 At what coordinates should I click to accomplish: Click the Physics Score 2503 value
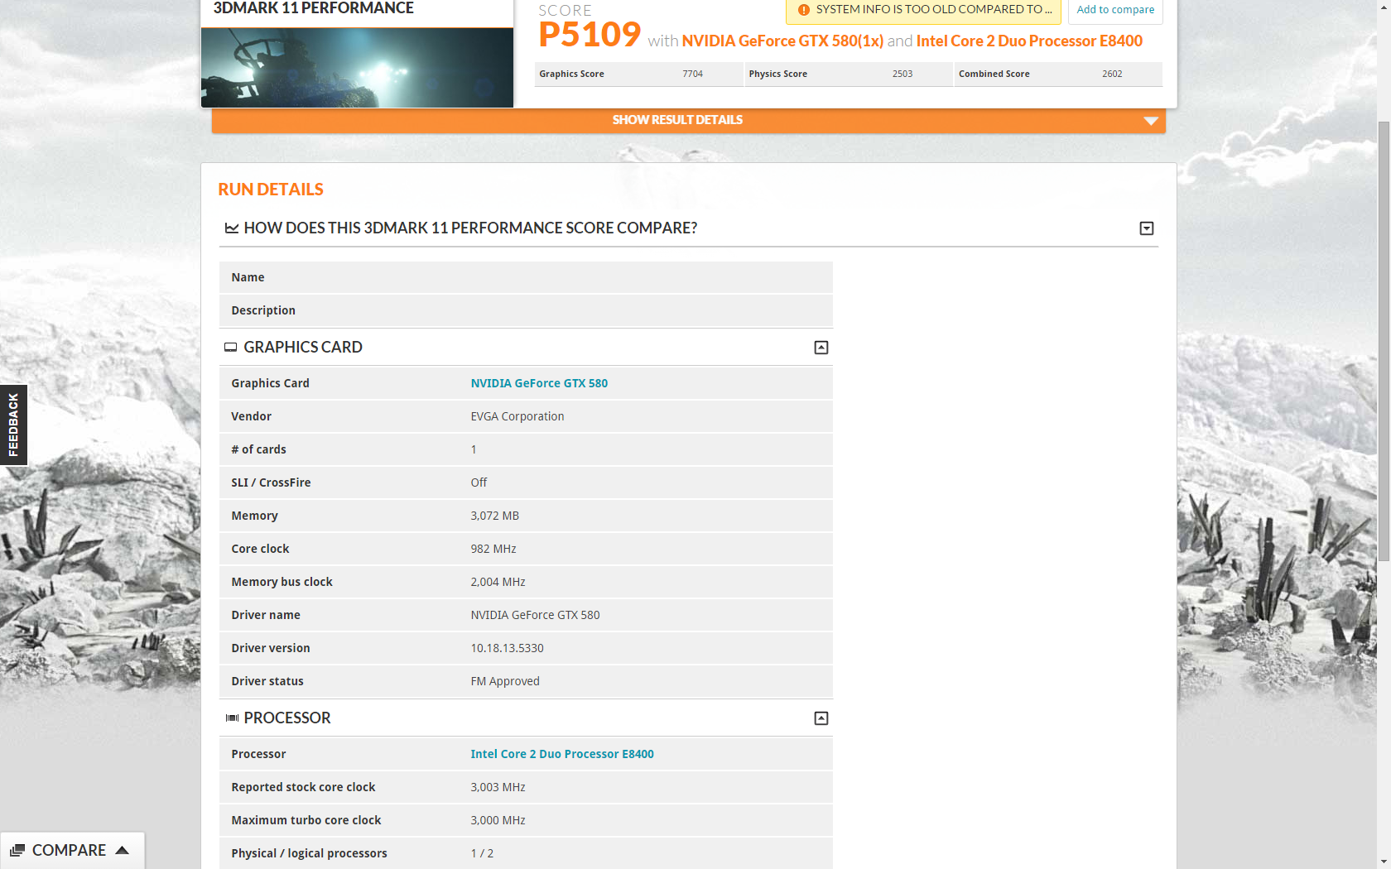click(902, 74)
